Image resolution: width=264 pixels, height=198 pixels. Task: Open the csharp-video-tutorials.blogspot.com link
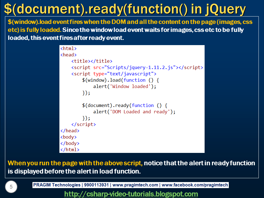tap(132, 193)
